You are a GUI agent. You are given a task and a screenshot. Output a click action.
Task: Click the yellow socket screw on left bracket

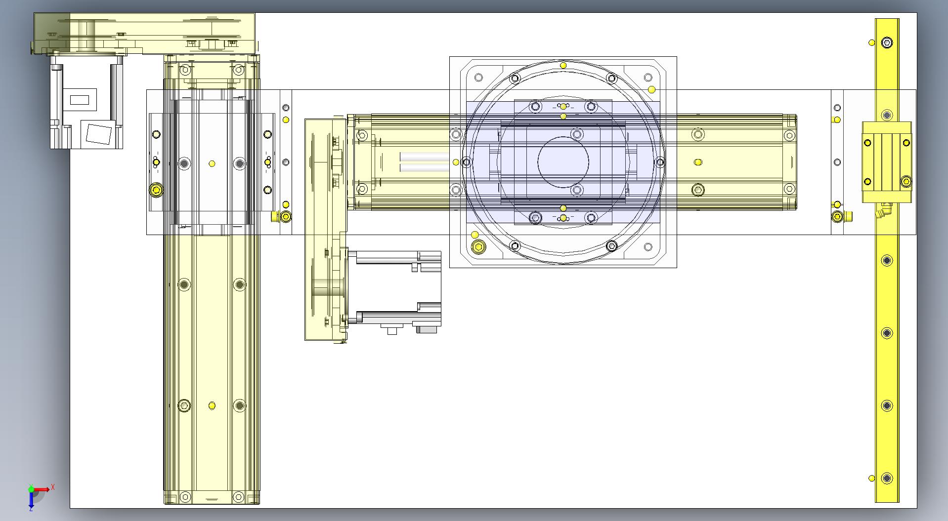(x=157, y=190)
